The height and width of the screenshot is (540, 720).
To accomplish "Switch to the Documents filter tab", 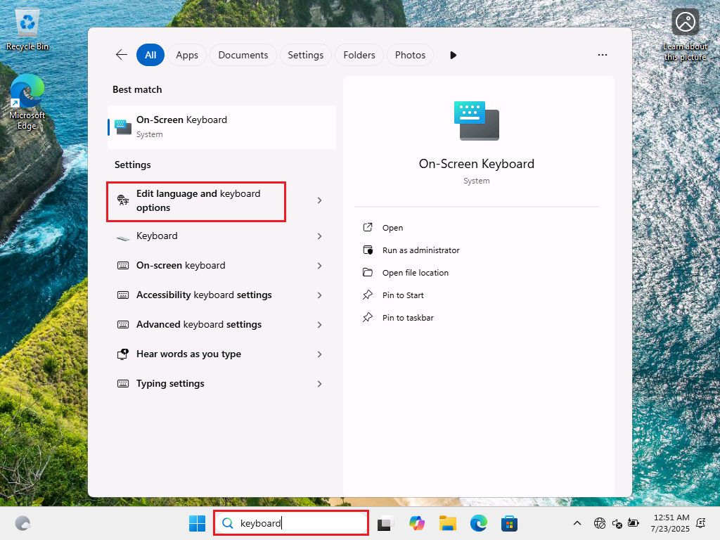I will (243, 55).
